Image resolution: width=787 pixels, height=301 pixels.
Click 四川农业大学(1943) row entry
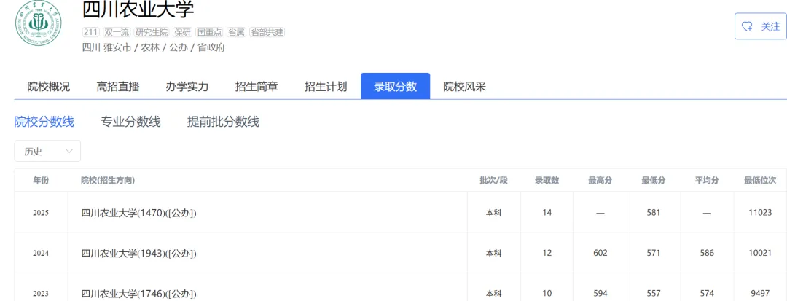tap(139, 254)
